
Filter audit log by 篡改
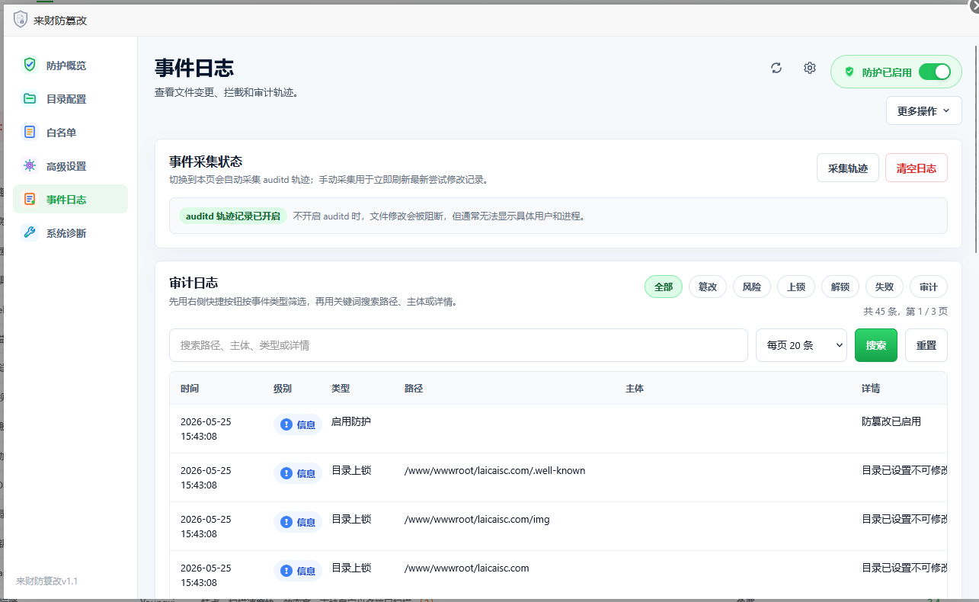[x=708, y=287]
